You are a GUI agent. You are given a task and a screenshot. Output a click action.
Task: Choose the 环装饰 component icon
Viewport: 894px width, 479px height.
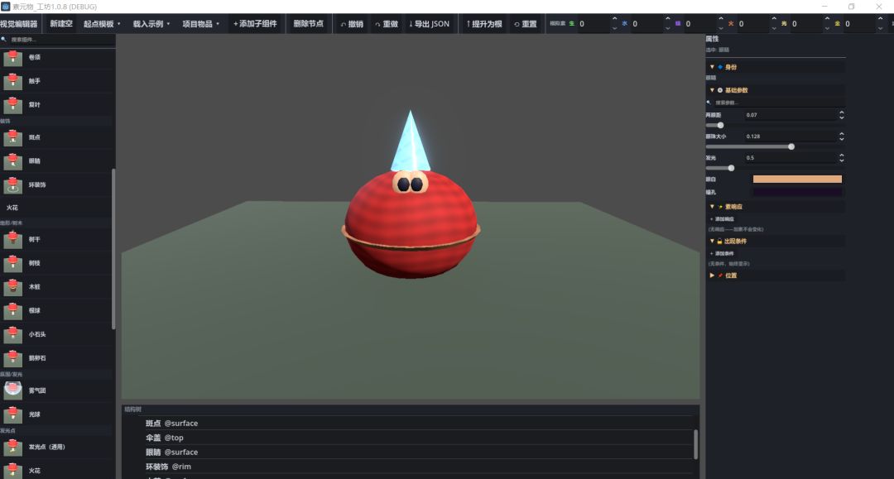point(12,185)
